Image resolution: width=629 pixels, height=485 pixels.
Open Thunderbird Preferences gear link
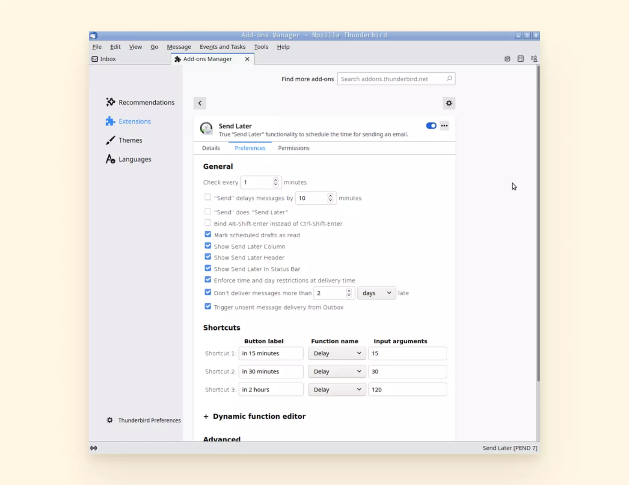[x=143, y=420]
